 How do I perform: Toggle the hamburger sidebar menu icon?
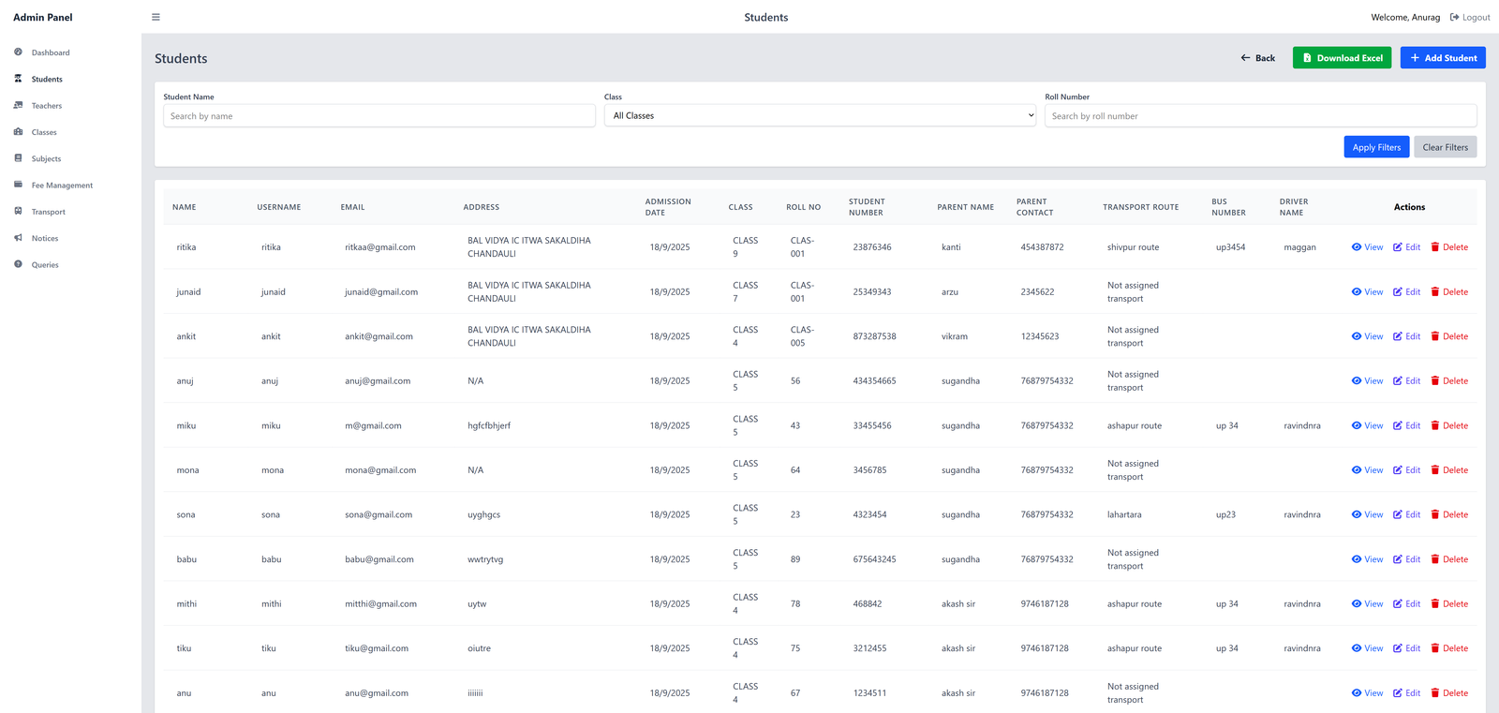156,17
